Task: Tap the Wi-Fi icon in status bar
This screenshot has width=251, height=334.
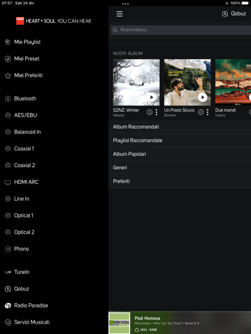Action: 227,3
